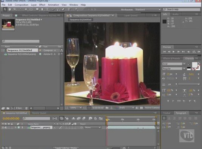Click the Interpret Footage icon in Project panel
Screen dimensions: 202x149
(3, 108)
